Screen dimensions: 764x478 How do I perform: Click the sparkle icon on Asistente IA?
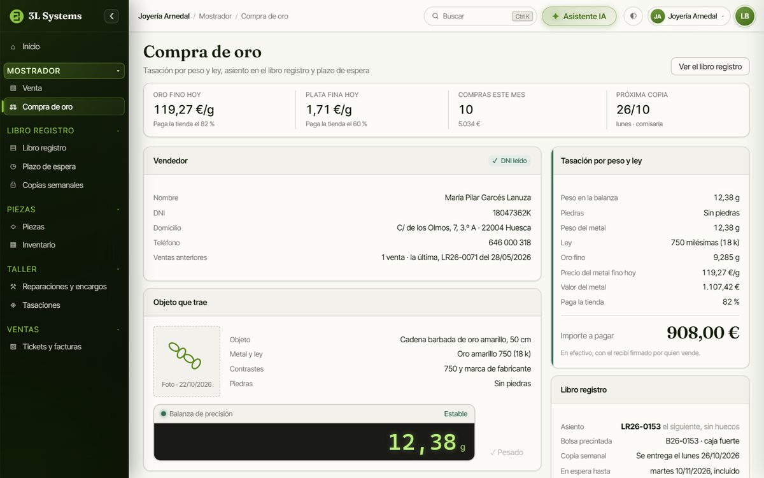[555, 16]
